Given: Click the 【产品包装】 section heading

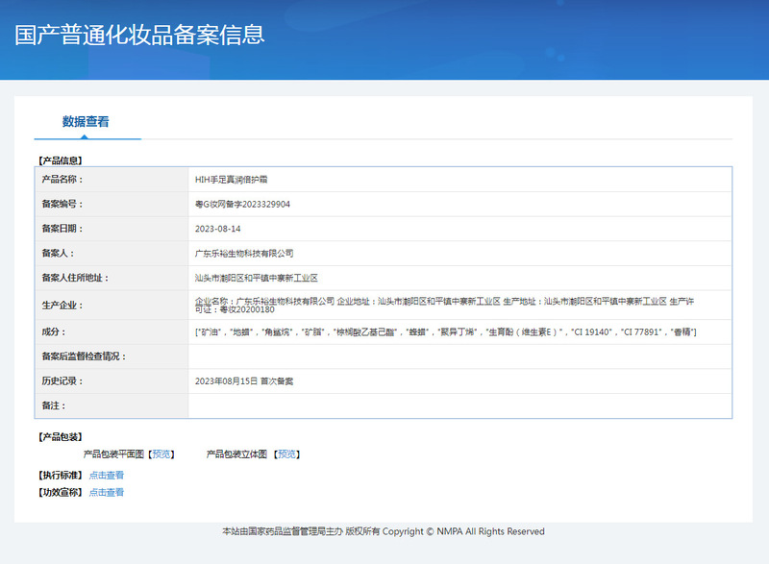Looking at the screenshot, I should point(60,437).
